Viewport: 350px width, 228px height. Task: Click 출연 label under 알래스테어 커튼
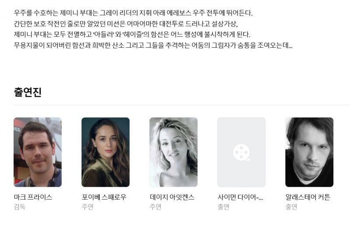coord(291,207)
